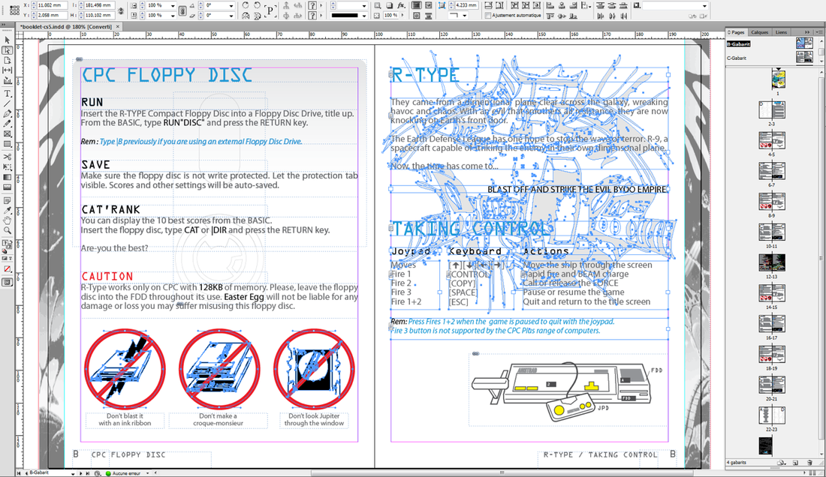Click the stroke color black bar swatch
Viewport: 826px width, 477px height.
tap(345, 16)
